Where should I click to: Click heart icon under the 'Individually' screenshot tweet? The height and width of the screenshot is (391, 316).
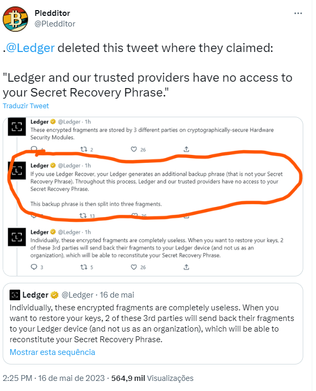pos(134,267)
